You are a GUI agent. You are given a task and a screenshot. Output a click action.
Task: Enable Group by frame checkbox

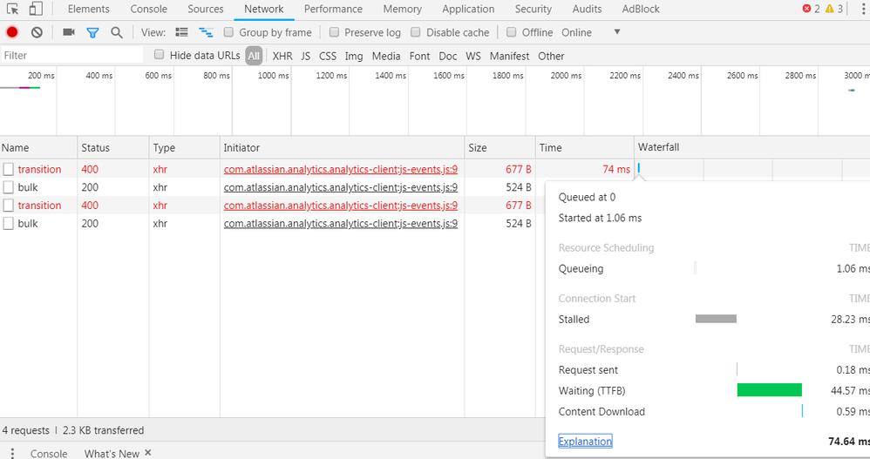[x=228, y=32]
